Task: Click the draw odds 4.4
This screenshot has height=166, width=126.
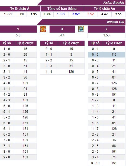Action: tap(62, 35)
